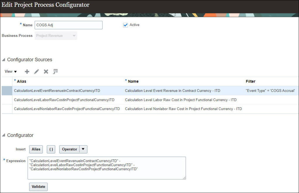299x193 pixels.
Task: Click the detach table icon
Action: pos(55,72)
